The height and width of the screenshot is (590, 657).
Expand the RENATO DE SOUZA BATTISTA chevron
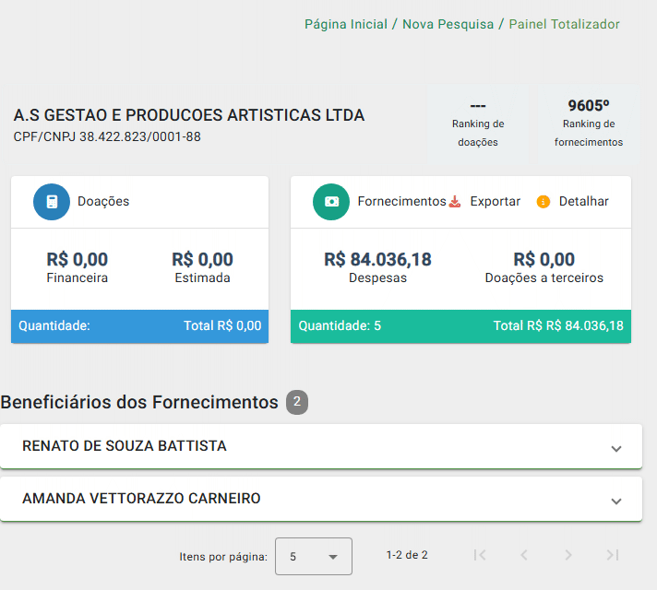click(x=616, y=449)
